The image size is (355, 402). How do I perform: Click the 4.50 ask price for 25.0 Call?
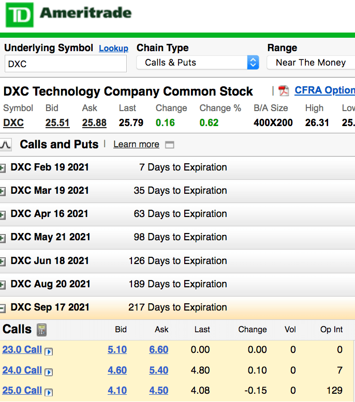pyautogui.click(x=159, y=391)
